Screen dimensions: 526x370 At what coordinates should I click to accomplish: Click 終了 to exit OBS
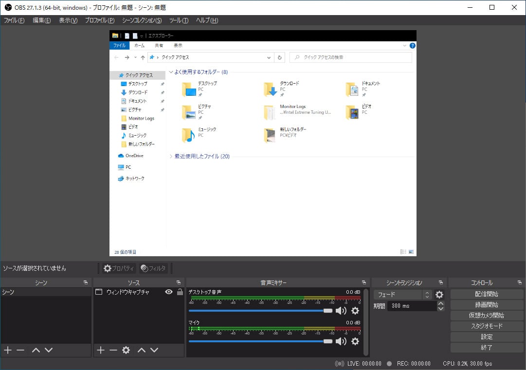tap(487, 348)
